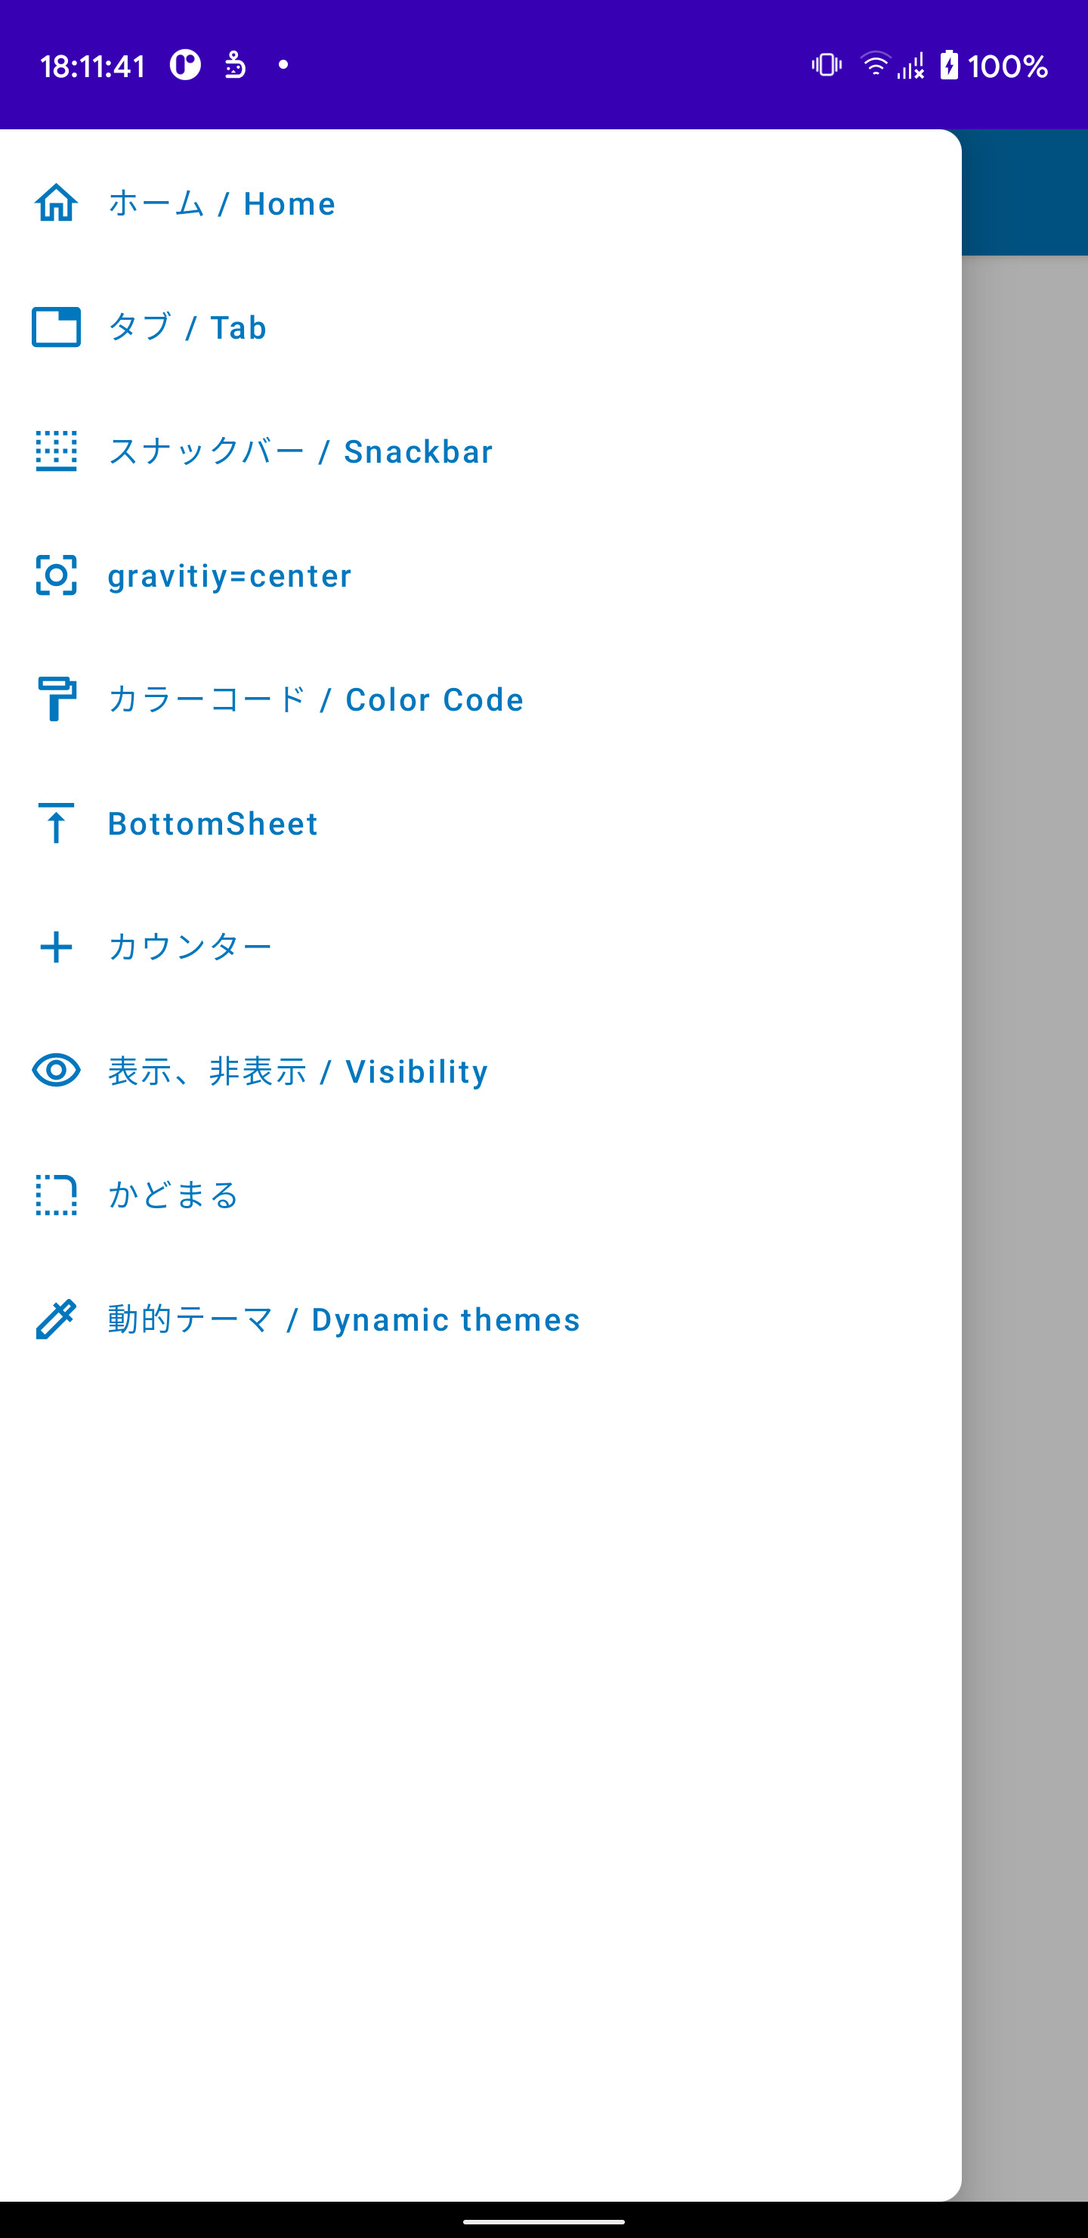Open 表示、非表示 / Visibility page

[x=296, y=1071]
